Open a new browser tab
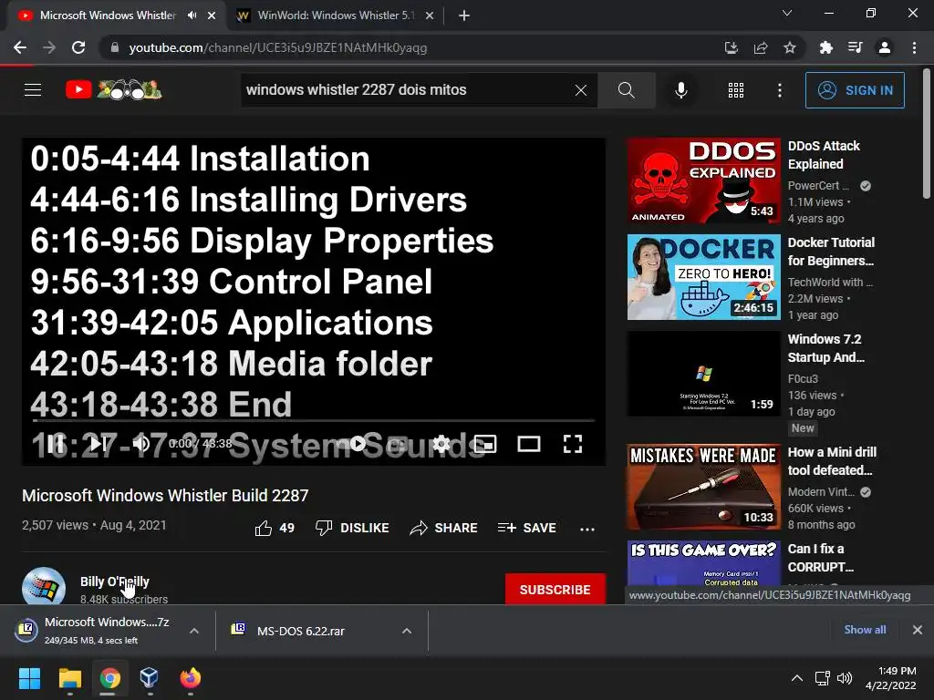The width and height of the screenshot is (934, 700). tap(464, 15)
